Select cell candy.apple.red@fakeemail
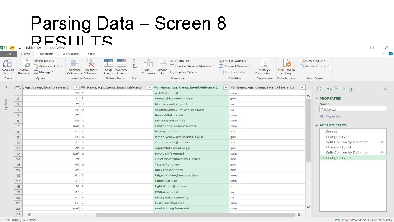Screen dimensions: 394x222 [x=191, y=126]
